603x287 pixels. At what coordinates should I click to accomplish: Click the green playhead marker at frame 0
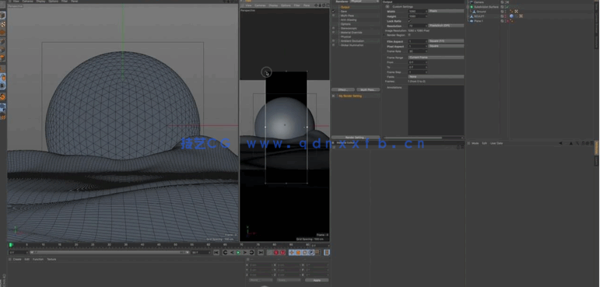point(11,245)
